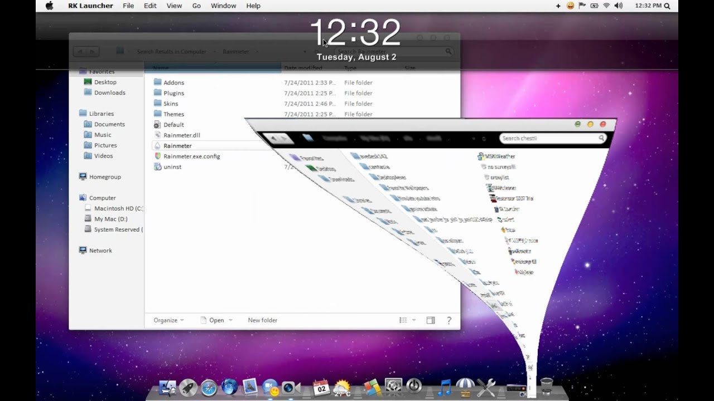Select Homegroup in sidebar
This screenshot has height=401, width=714.
[100, 177]
